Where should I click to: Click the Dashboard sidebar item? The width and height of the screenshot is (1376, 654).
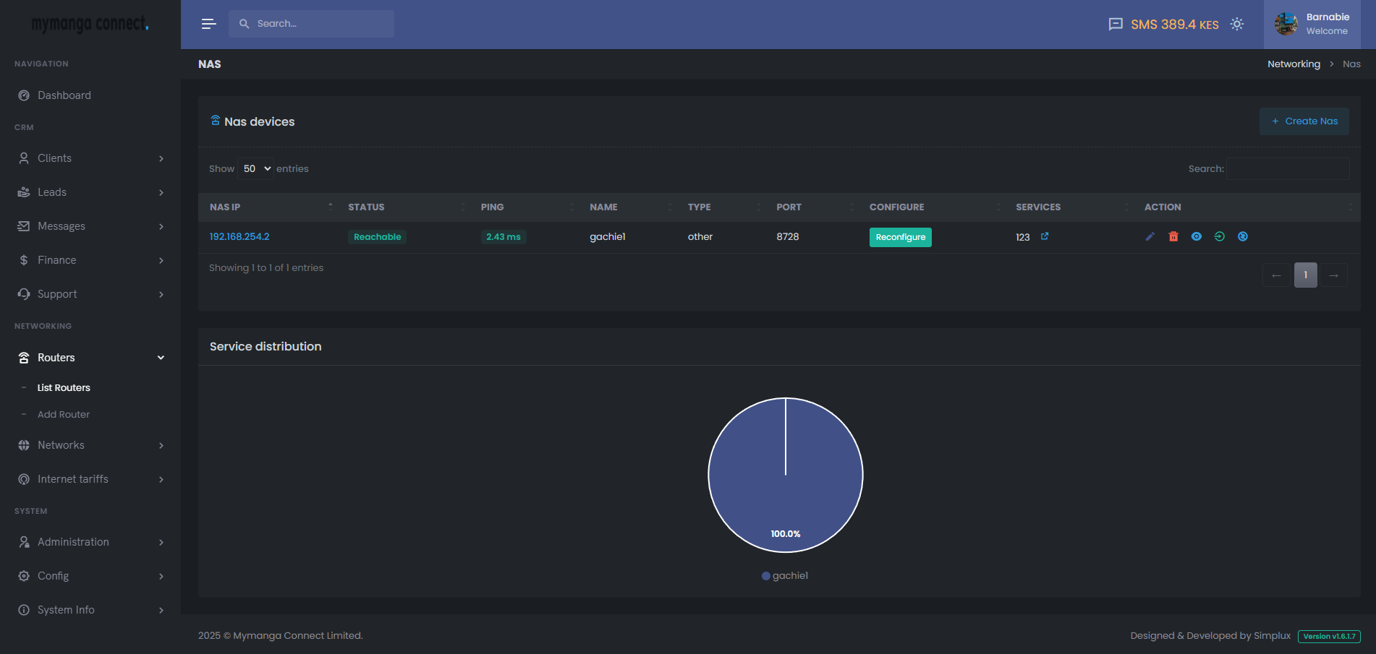(x=64, y=95)
